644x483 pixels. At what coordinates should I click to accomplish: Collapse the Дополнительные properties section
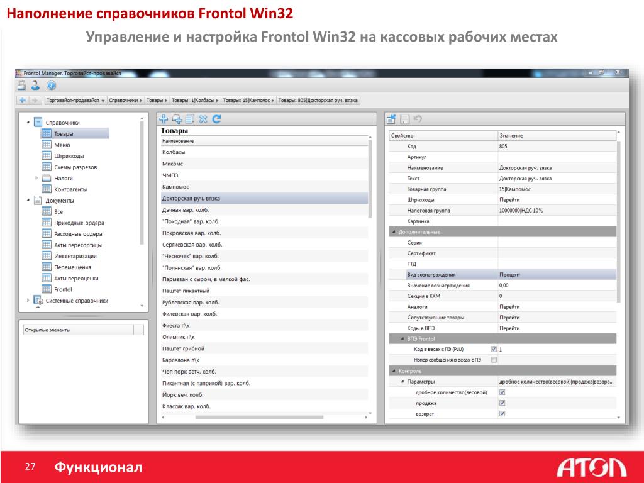tap(394, 231)
